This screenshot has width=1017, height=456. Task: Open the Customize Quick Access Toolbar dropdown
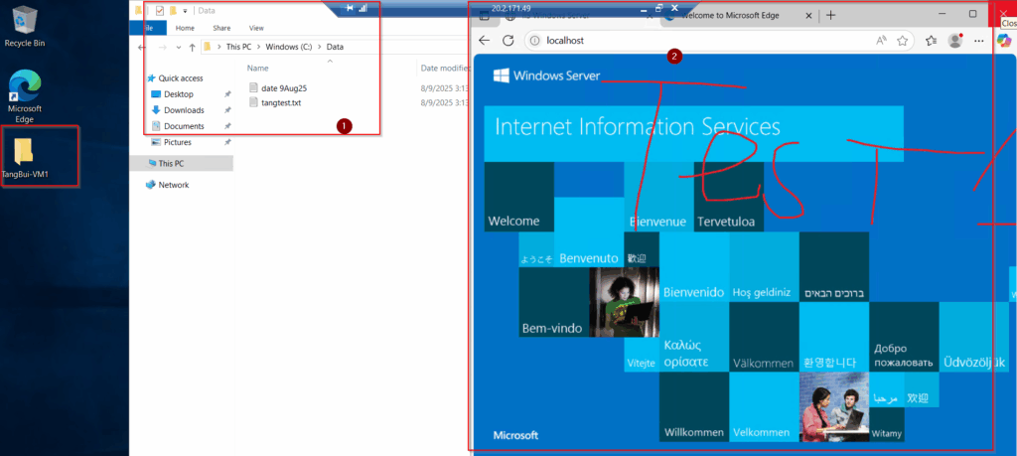click(185, 11)
